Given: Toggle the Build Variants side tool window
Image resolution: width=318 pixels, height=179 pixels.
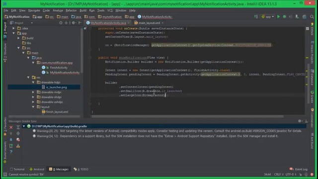Looking at the screenshot, I should click(5, 152).
